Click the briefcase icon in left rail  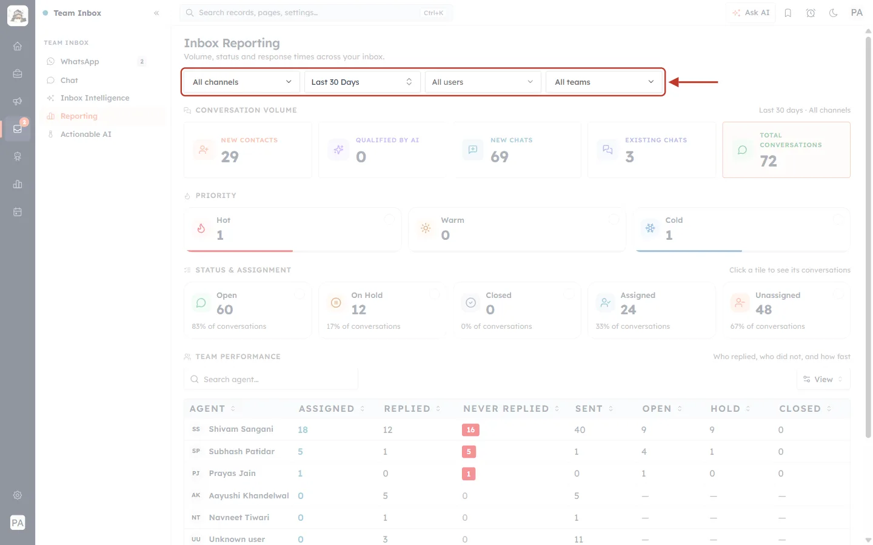tap(18, 74)
